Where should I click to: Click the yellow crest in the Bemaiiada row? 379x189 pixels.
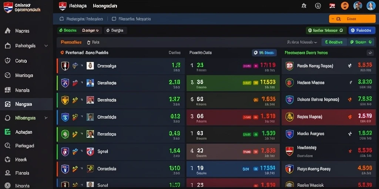[65, 100]
